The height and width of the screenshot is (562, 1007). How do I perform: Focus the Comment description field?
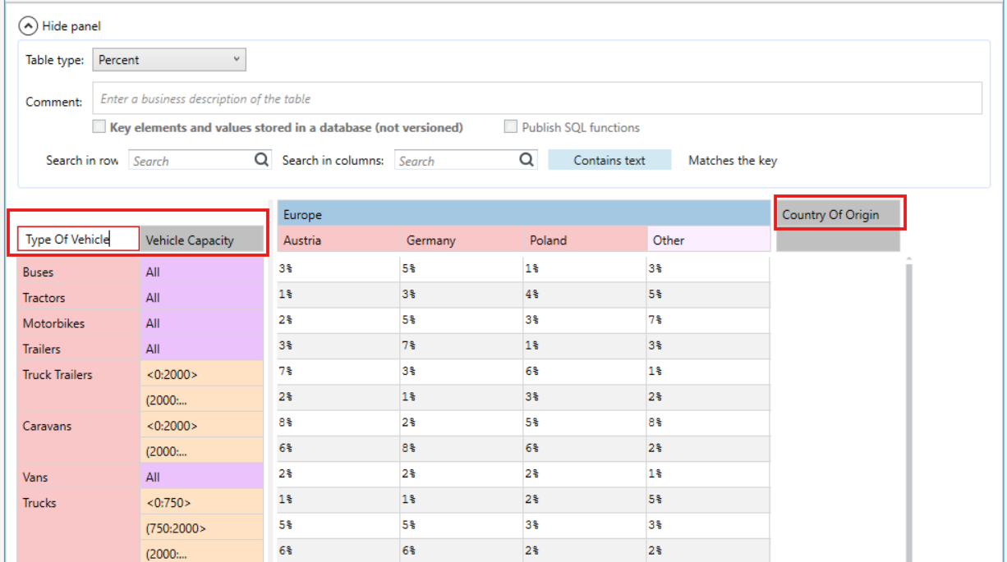537,98
